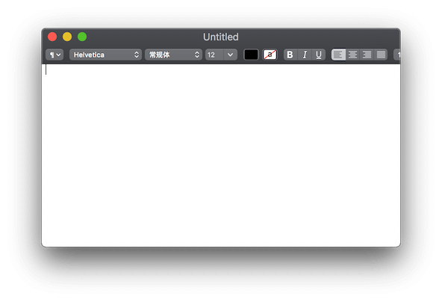Screen dimensions: 442x302
Task: Toggle bold formatting
Action: (290, 55)
